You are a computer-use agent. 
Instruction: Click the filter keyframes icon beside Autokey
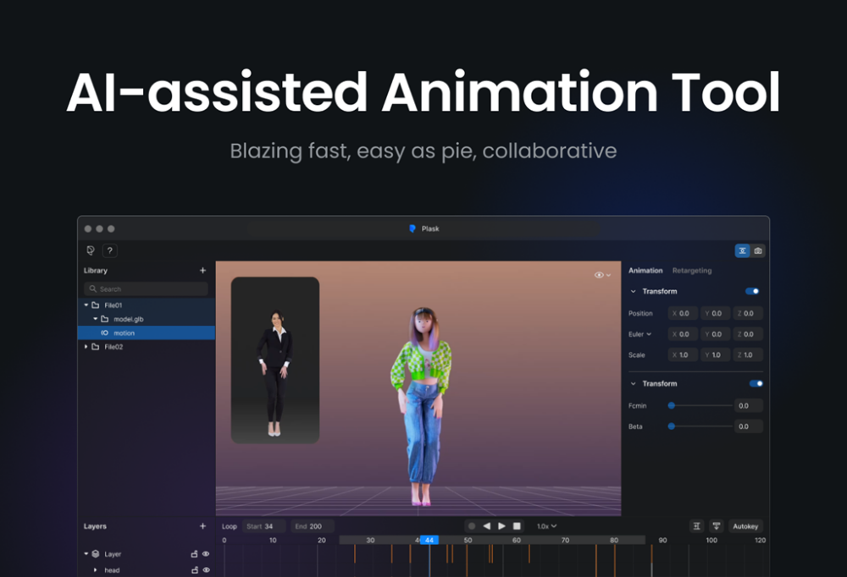pyautogui.click(x=717, y=526)
